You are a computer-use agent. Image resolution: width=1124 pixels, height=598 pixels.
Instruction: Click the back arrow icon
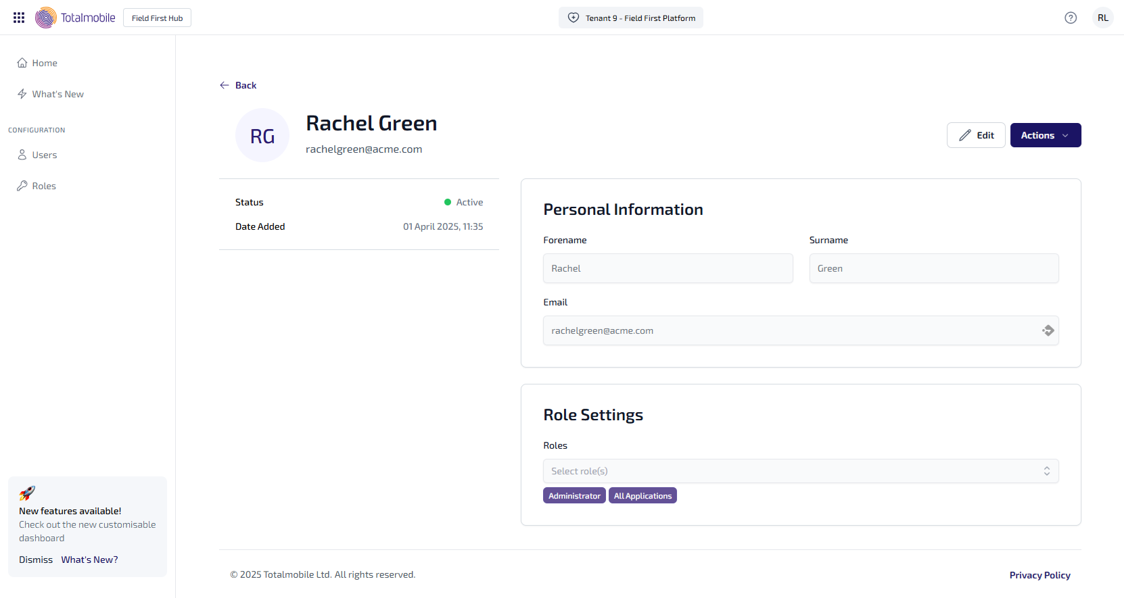225,85
